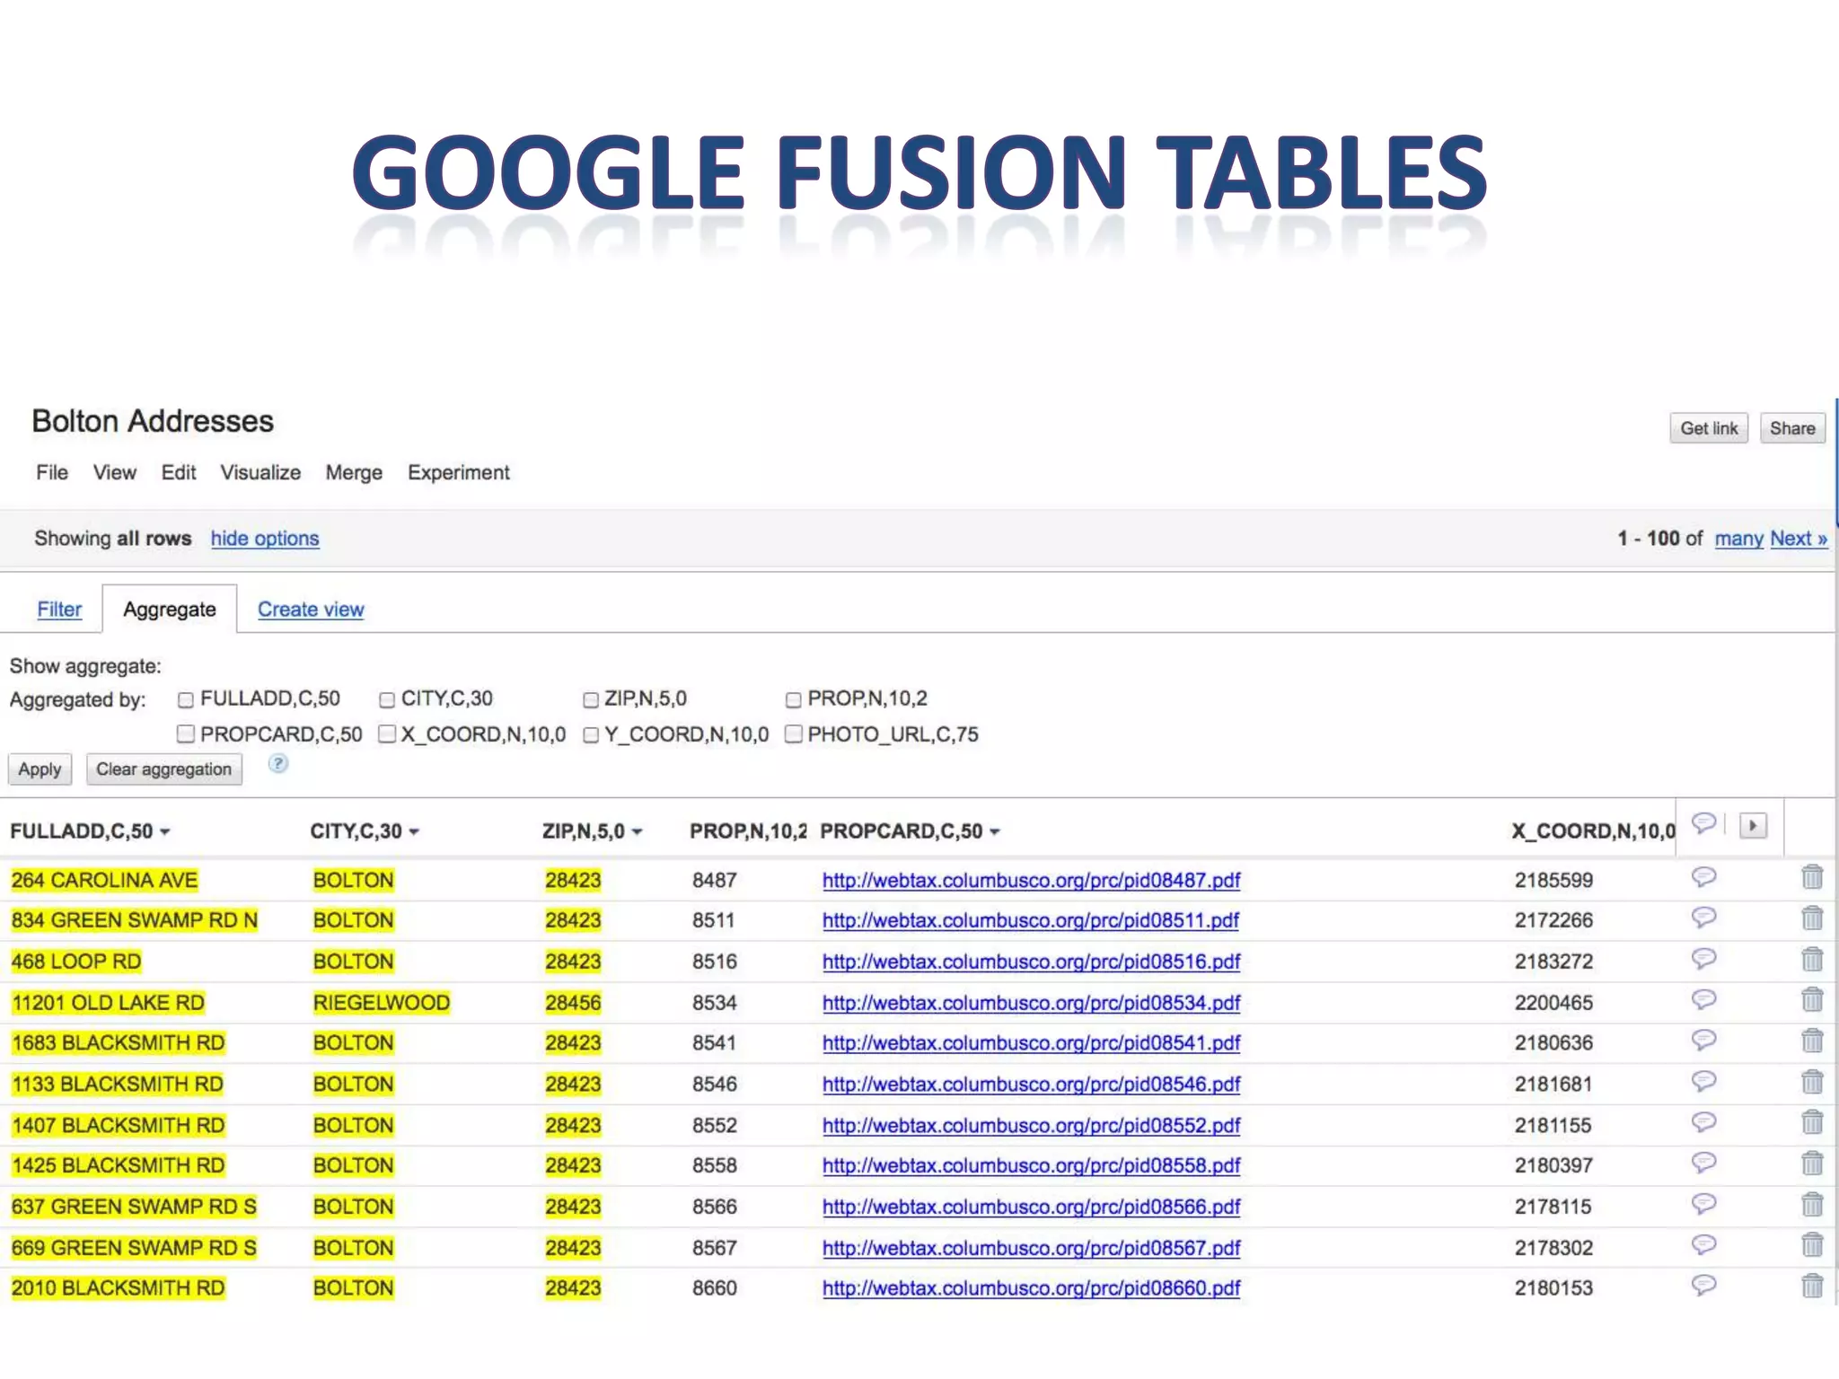Image resolution: width=1839 pixels, height=1379 pixels.
Task: Open comments for 834 GREEN SWAMP RD N row
Action: (1703, 918)
